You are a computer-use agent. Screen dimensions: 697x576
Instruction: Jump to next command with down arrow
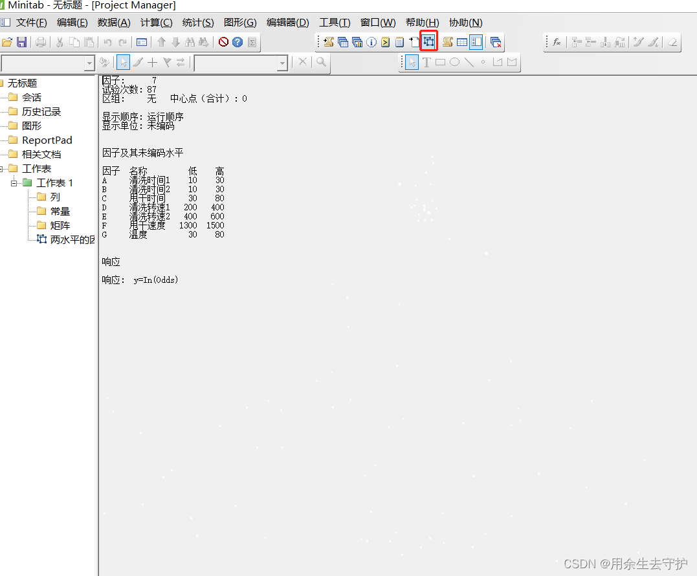point(175,42)
